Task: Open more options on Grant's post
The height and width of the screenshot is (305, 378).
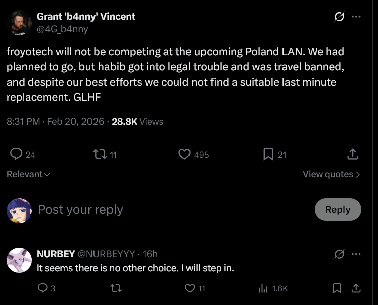Action: [356, 17]
